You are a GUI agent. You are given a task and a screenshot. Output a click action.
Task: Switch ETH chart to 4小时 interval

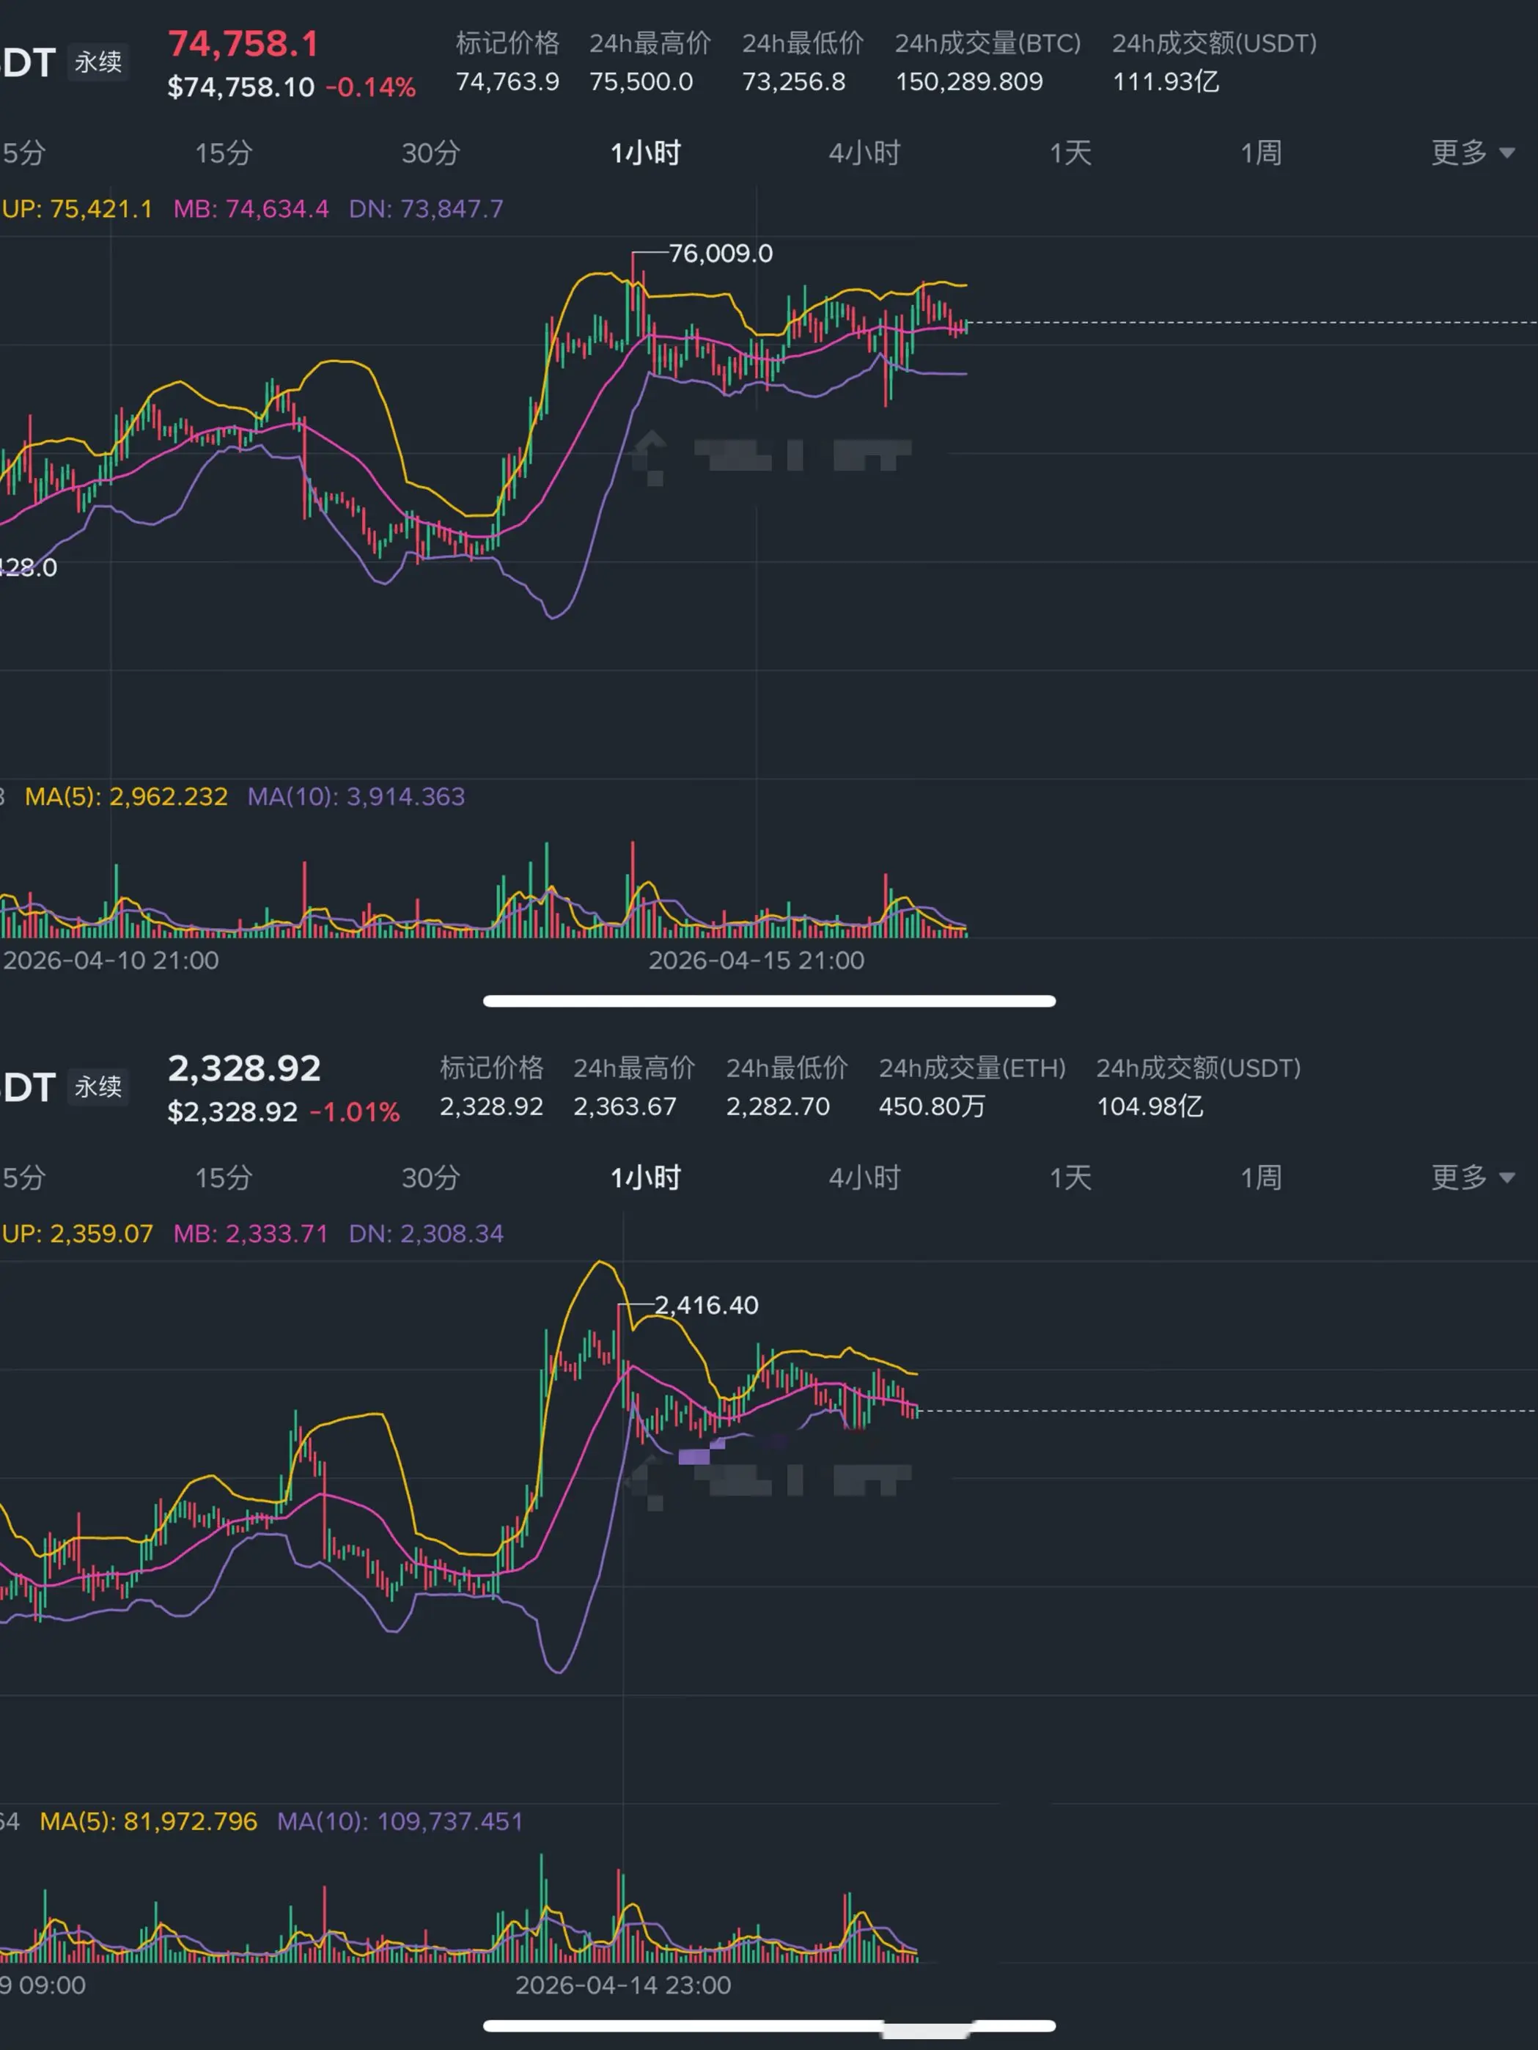864,1178
